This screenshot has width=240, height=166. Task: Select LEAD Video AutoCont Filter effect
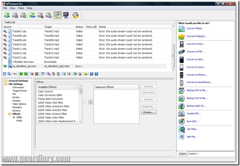click(x=54, y=106)
